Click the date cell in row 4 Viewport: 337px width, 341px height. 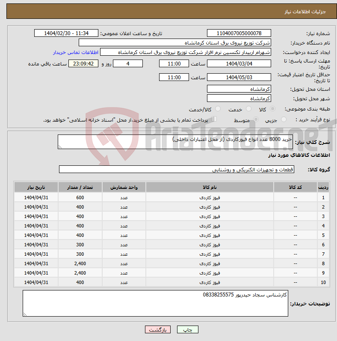(x=36, y=226)
